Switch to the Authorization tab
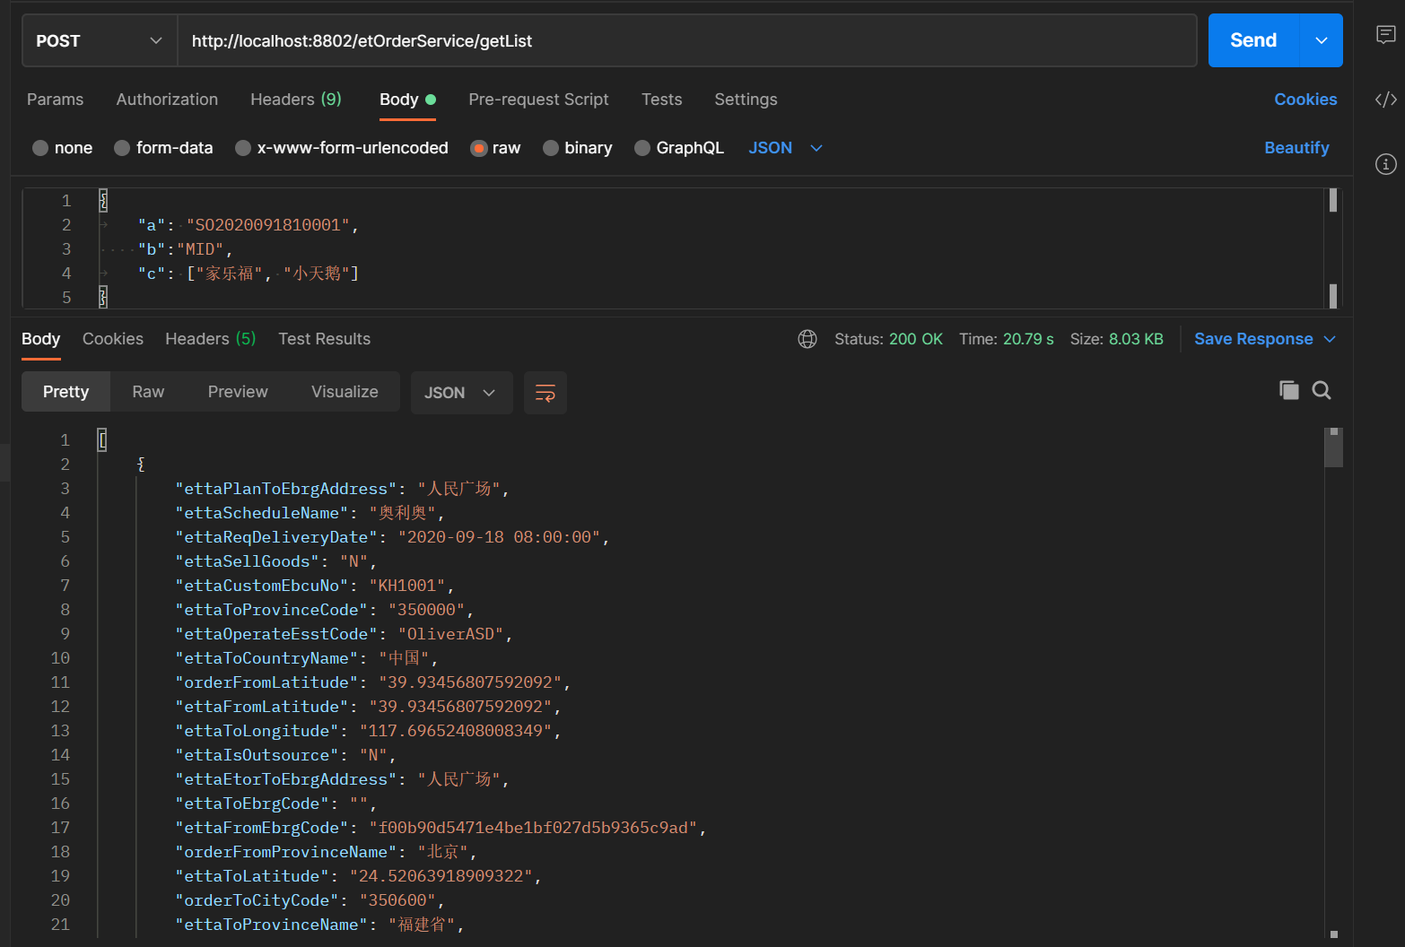Viewport: 1405px width, 947px height. (167, 100)
